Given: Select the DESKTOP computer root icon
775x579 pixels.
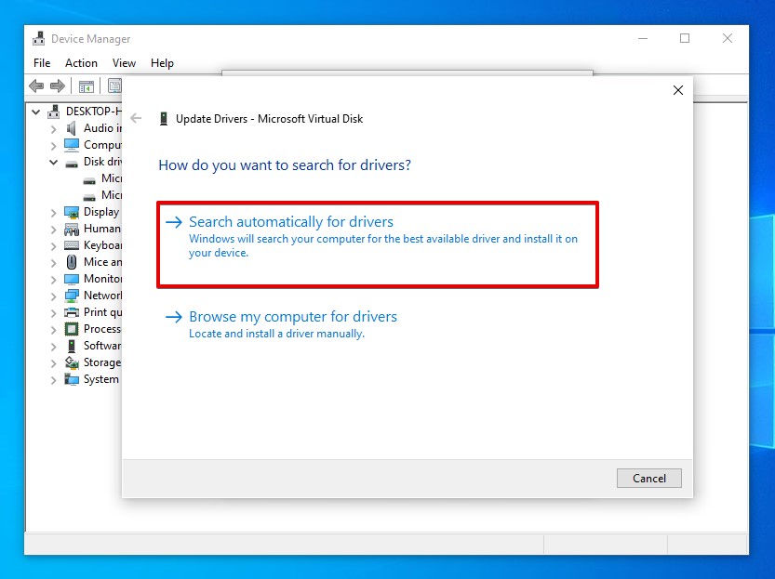Looking at the screenshot, I should pos(53,112).
